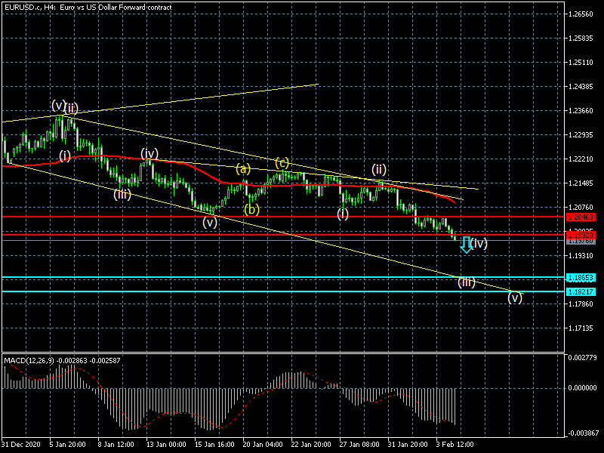This screenshot has width=604, height=453.
Task: Click the 20 Jan 04:00 time label
Action: (x=263, y=445)
